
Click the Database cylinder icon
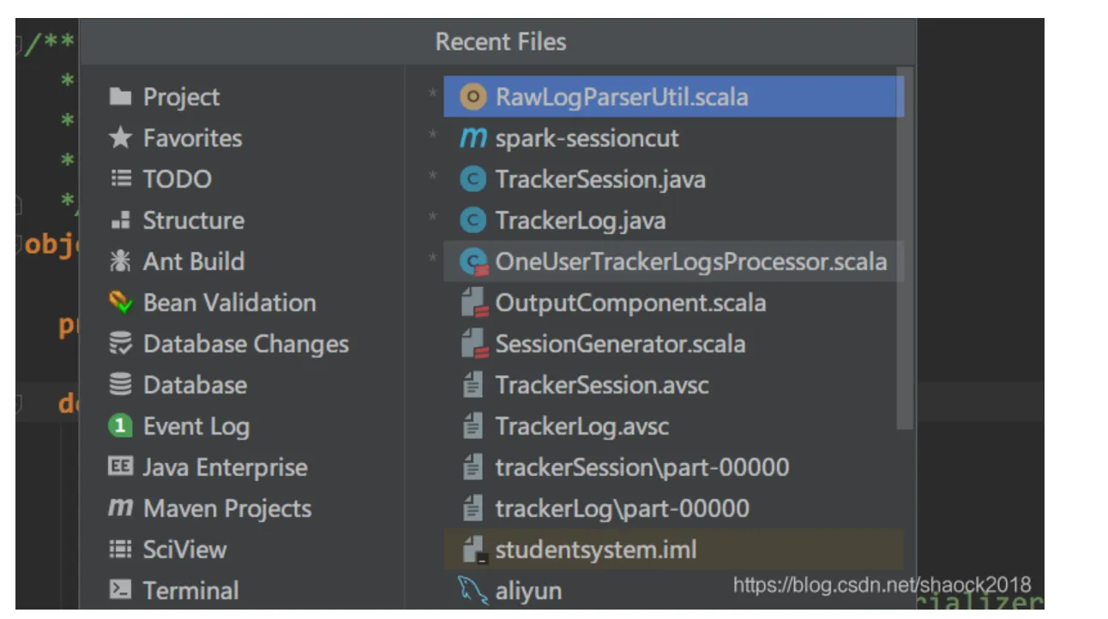click(121, 385)
